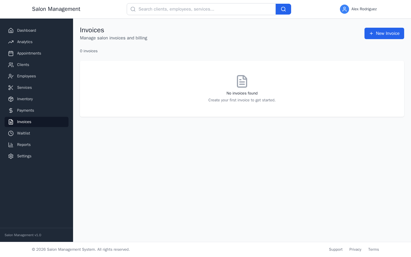Click the Reports bar chart icon

[x=11, y=145]
